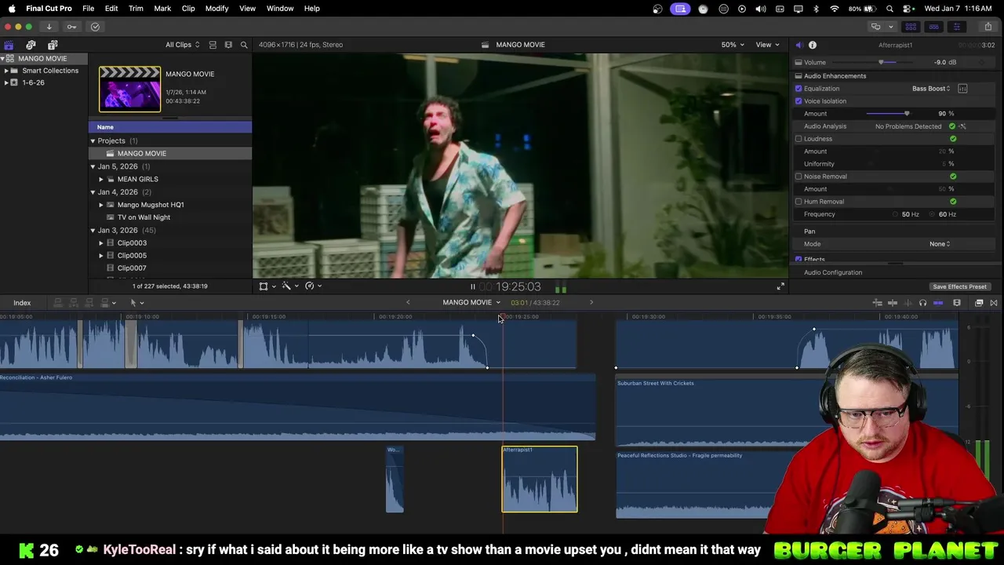The width and height of the screenshot is (1004, 565).
Task: Click the audio analysis magic wand icon
Action: click(x=962, y=126)
